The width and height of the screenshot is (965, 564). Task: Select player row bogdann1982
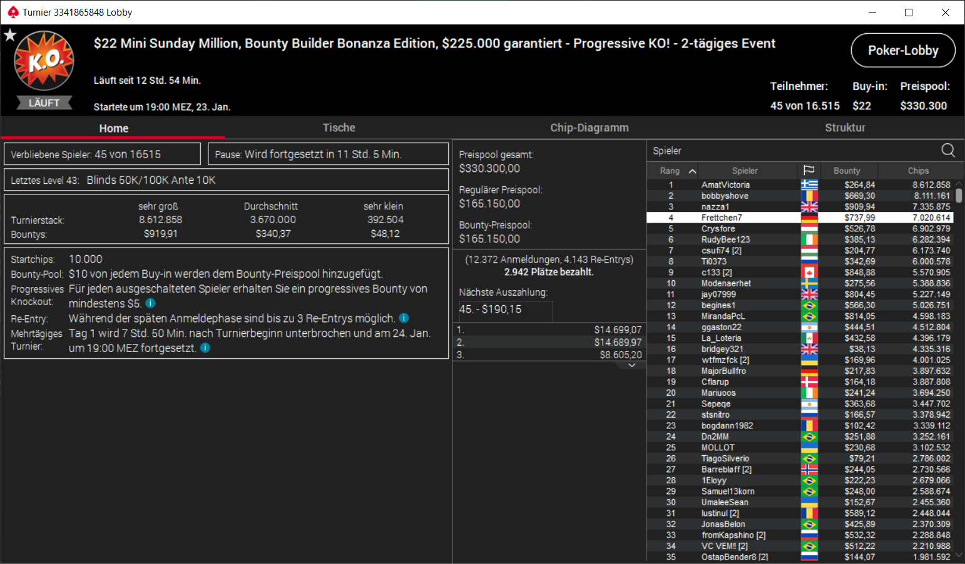tap(800, 425)
